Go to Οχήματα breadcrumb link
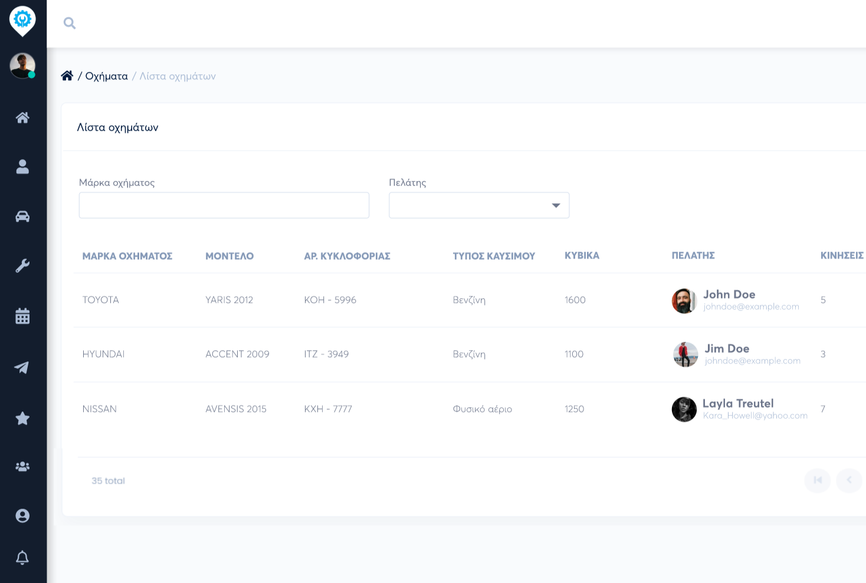 coord(106,76)
